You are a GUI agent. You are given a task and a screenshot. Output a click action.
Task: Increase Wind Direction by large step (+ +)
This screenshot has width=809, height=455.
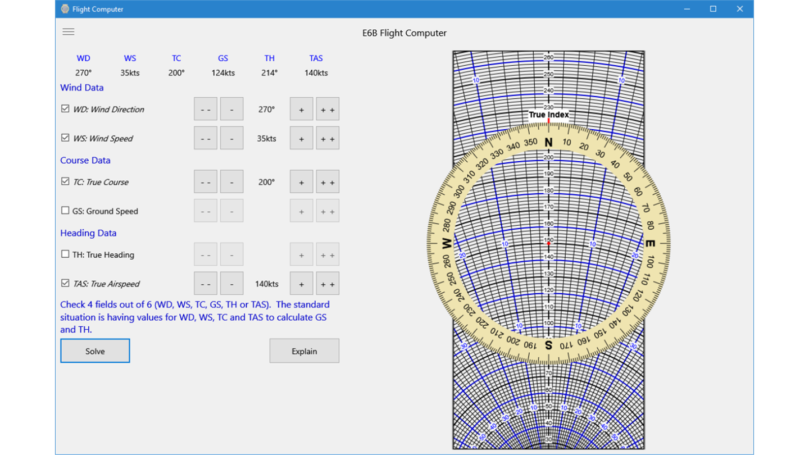328,109
